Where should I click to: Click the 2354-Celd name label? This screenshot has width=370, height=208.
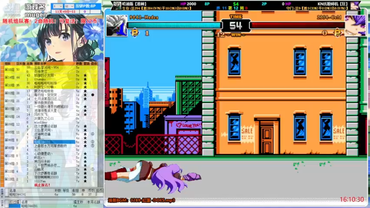click(329, 17)
